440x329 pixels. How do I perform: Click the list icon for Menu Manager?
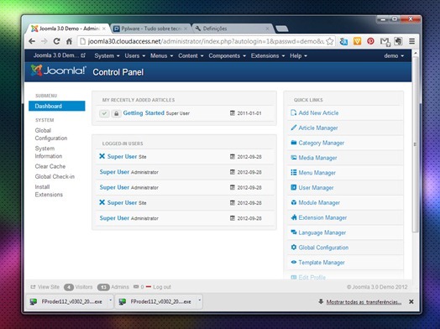pos(294,172)
